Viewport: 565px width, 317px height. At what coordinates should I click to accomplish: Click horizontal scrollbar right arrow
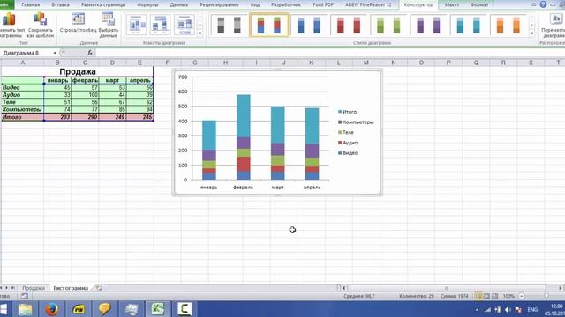561,288
